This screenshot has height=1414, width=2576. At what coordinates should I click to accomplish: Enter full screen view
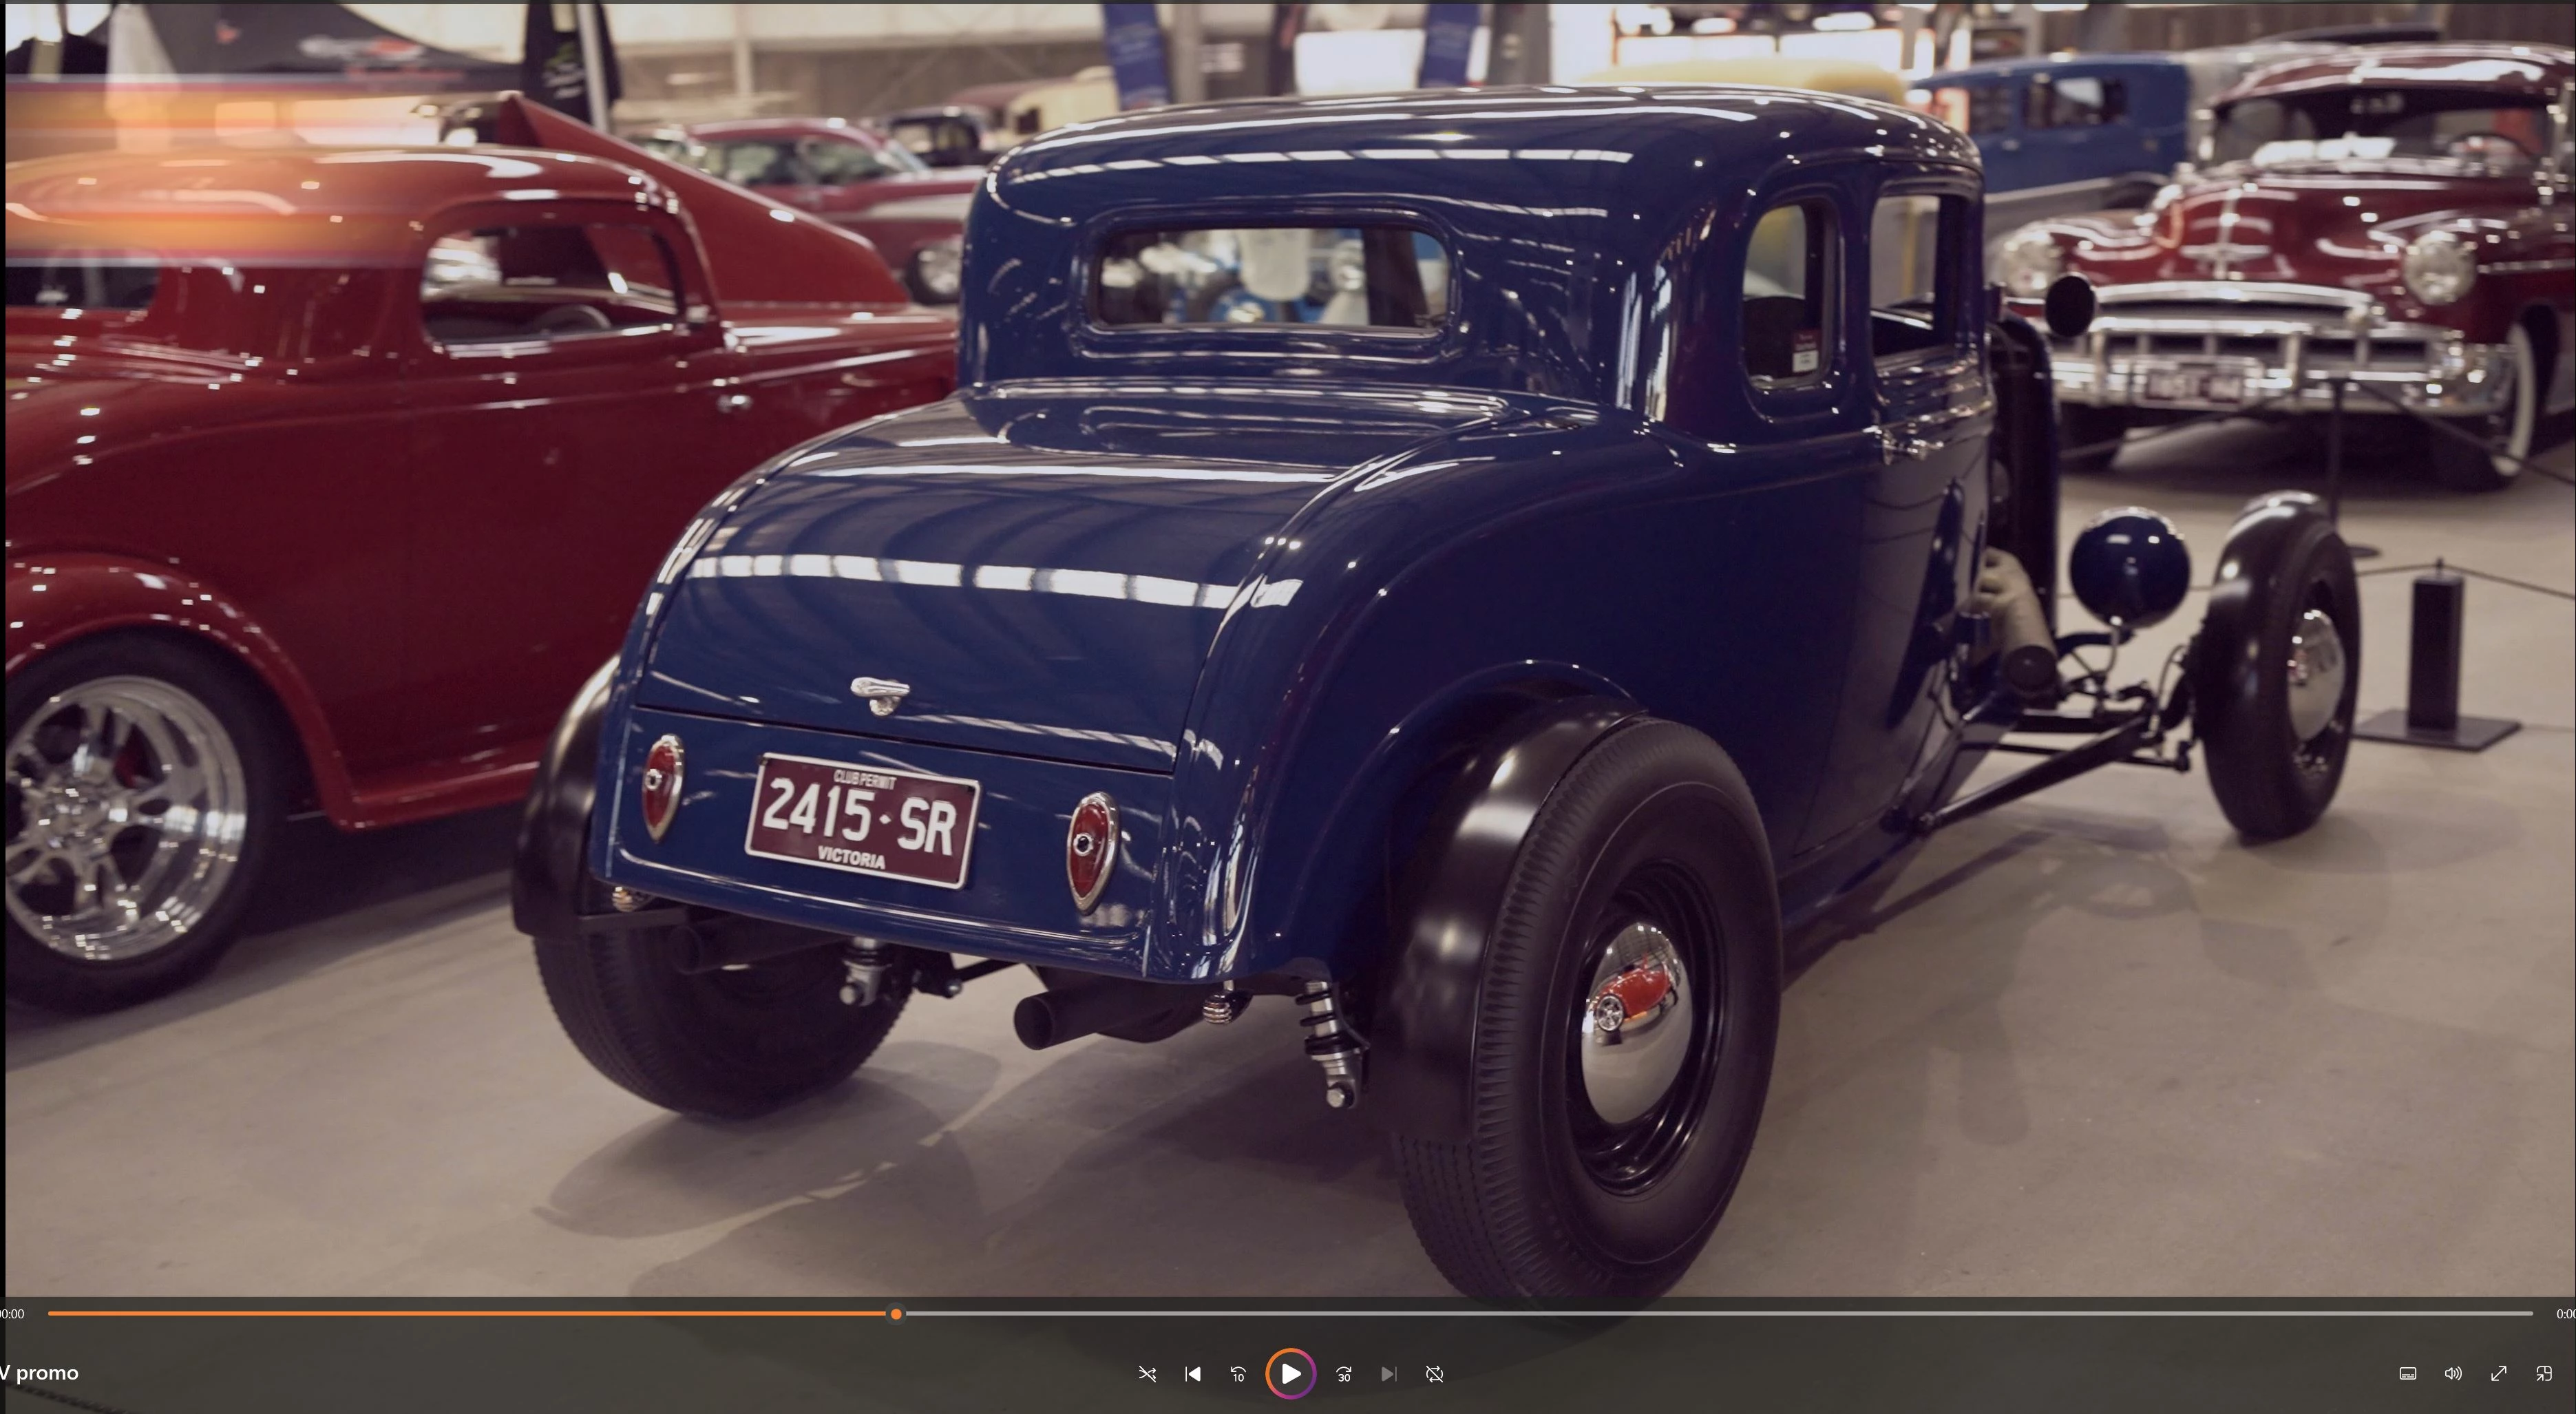(2498, 1374)
